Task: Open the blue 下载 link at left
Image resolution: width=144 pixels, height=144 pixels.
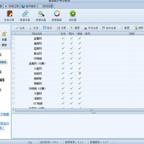Action: (4, 114)
